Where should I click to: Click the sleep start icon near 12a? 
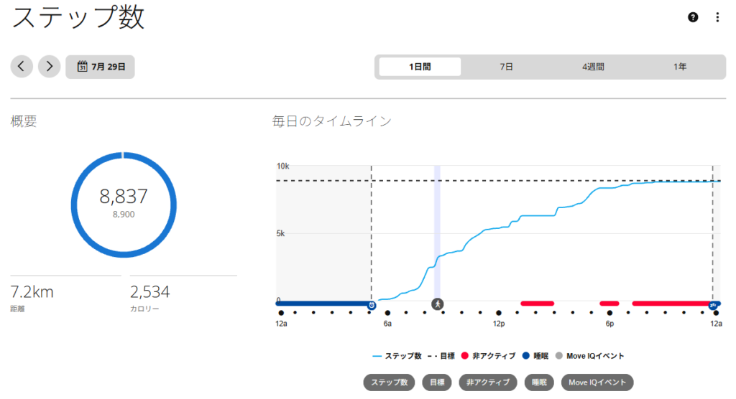point(713,306)
